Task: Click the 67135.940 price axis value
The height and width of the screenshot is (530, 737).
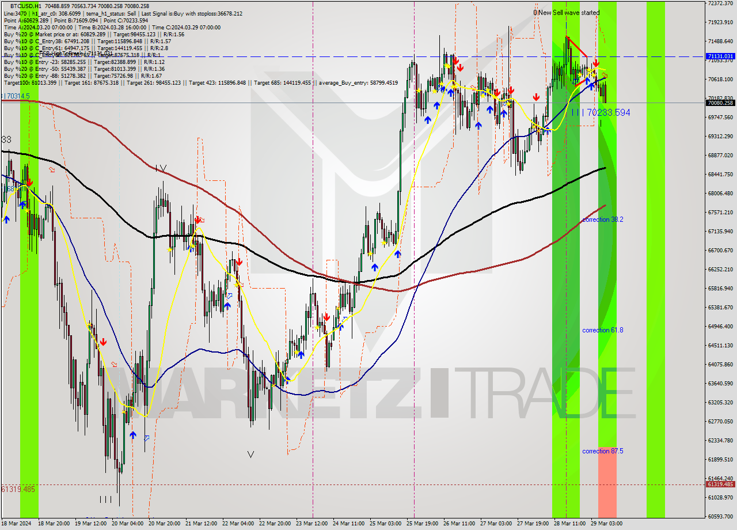Action: tap(720, 231)
